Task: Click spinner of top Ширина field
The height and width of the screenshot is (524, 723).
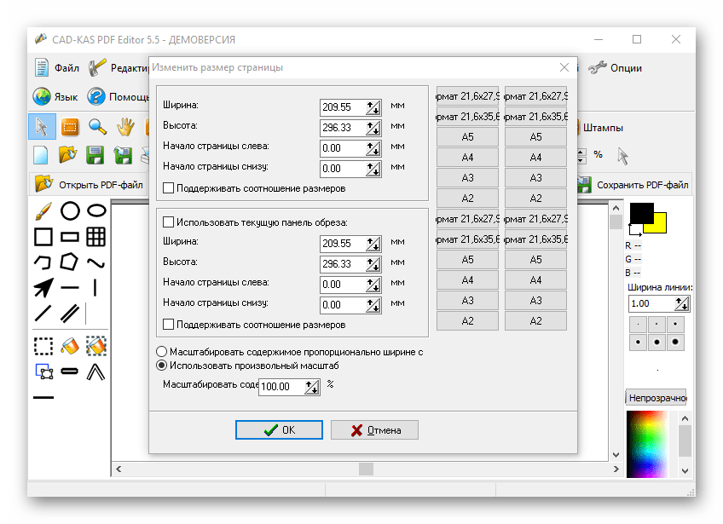Action: (x=373, y=107)
